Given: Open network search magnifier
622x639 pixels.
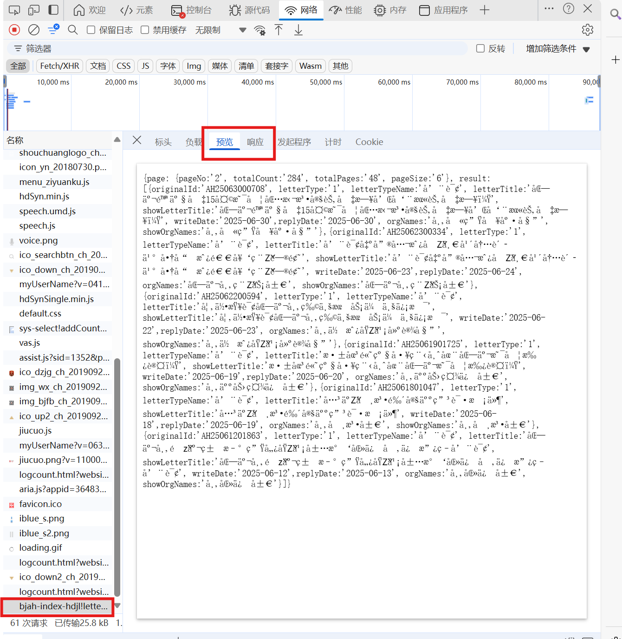Looking at the screenshot, I should (x=73, y=30).
